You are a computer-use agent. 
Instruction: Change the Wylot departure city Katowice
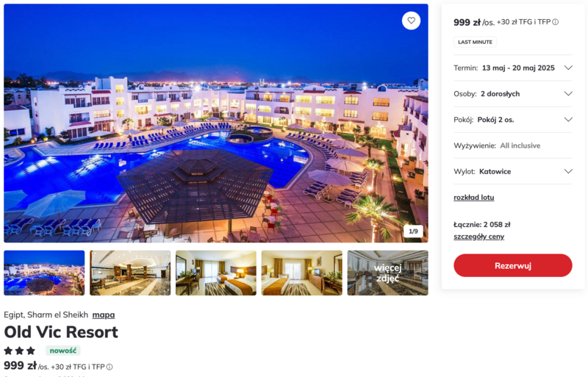513,171
